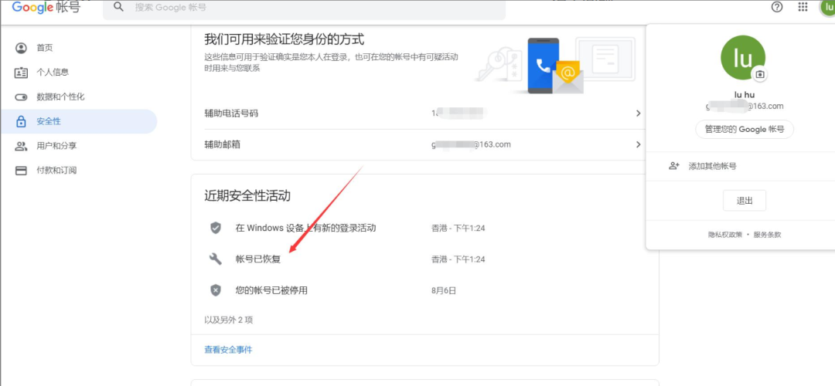Click the add person icon
Viewport: 835px width, 386px height.
674,166
